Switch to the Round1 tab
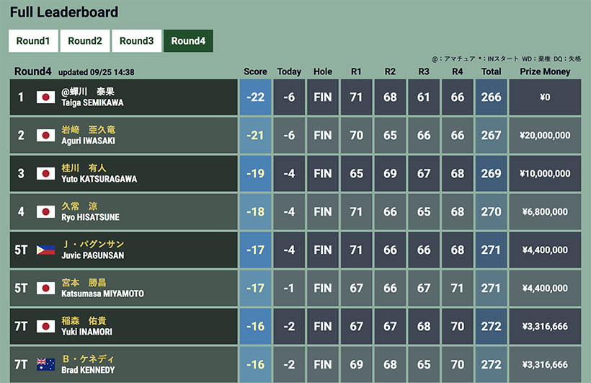The height and width of the screenshot is (383, 591). 33,41
